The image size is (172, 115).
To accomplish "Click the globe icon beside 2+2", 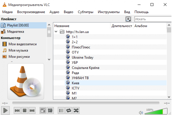I will pos(68,42).
